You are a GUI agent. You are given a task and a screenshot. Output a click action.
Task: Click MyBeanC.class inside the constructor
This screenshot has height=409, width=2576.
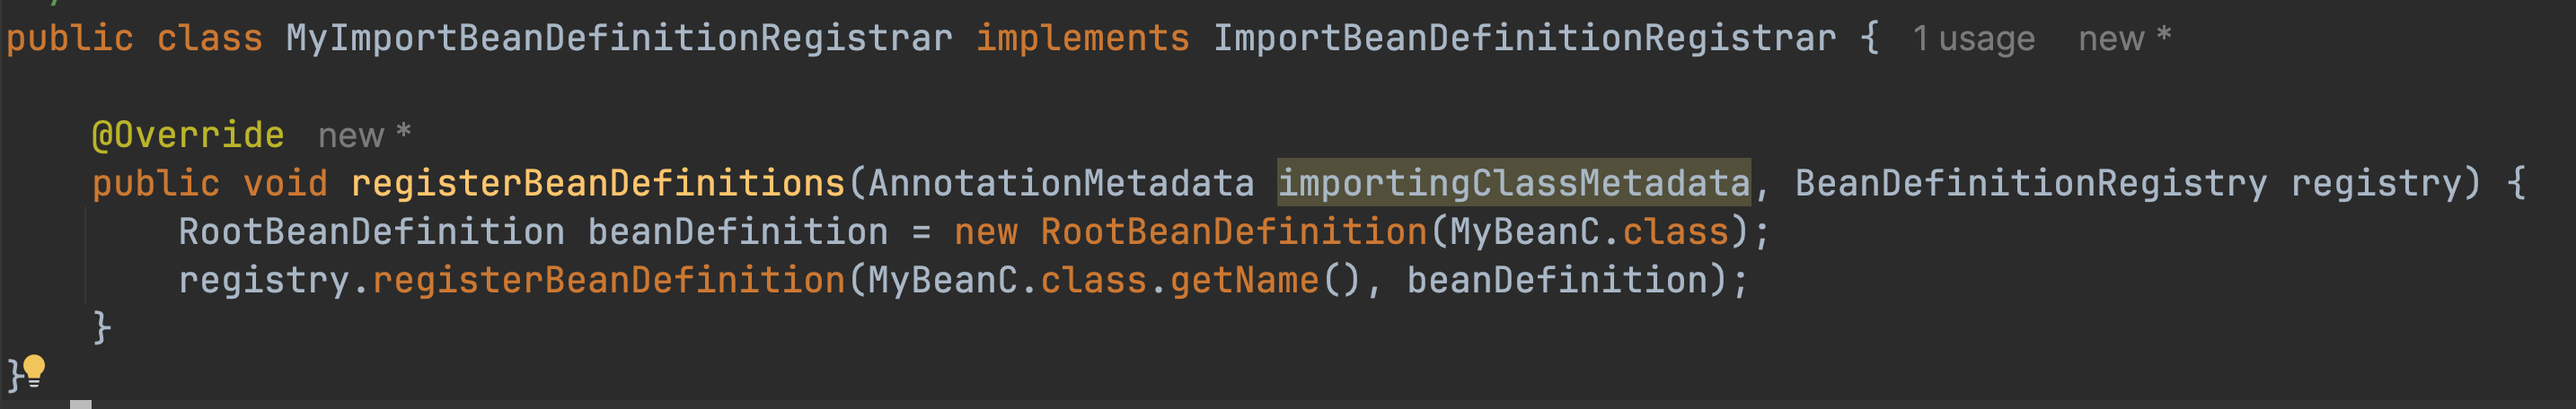1588,231
